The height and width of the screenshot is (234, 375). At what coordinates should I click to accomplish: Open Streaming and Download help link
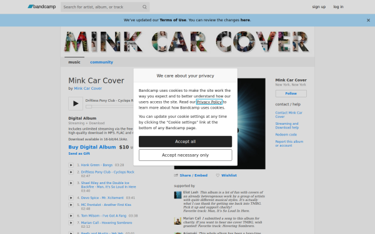pos(287,125)
